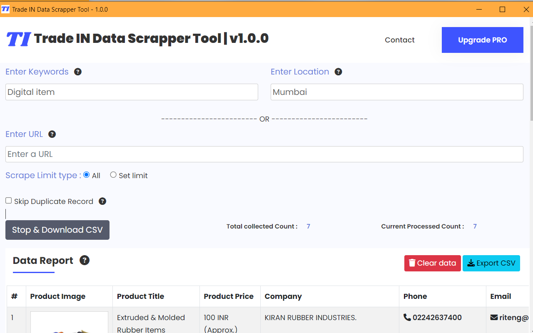Click Current Processed Count value 7
This screenshot has height=333, width=533.
475,226
